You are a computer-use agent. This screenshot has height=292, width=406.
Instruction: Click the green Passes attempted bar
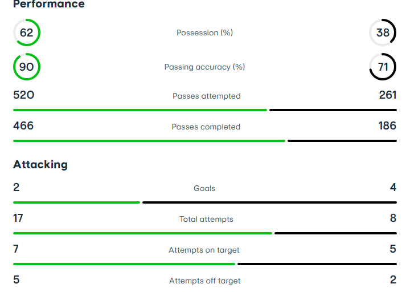point(140,110)
